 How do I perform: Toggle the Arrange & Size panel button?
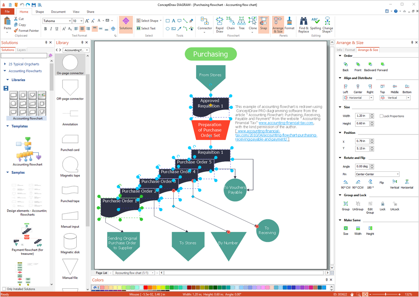click(x=278, y=25)
